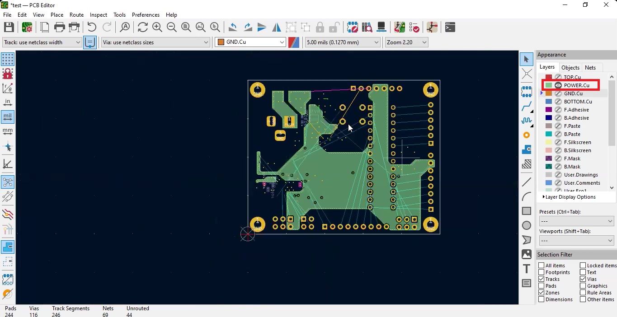
Task: Zoom in on the board
Action: pos(157,27)
